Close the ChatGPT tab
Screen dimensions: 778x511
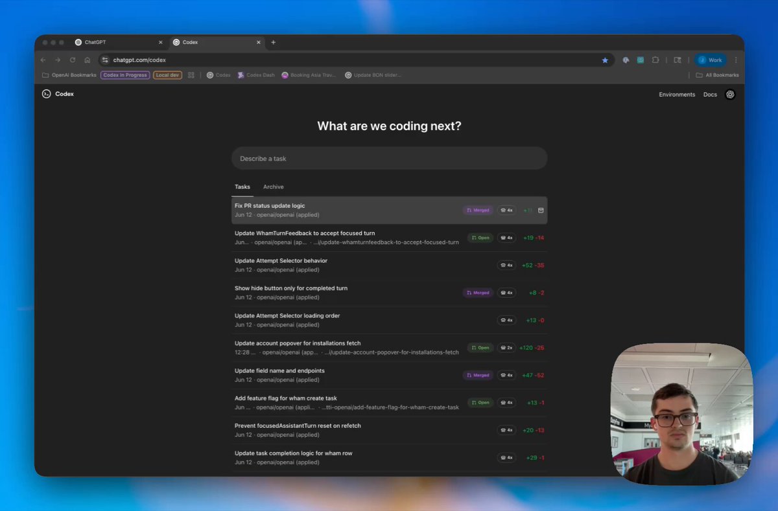161,42
